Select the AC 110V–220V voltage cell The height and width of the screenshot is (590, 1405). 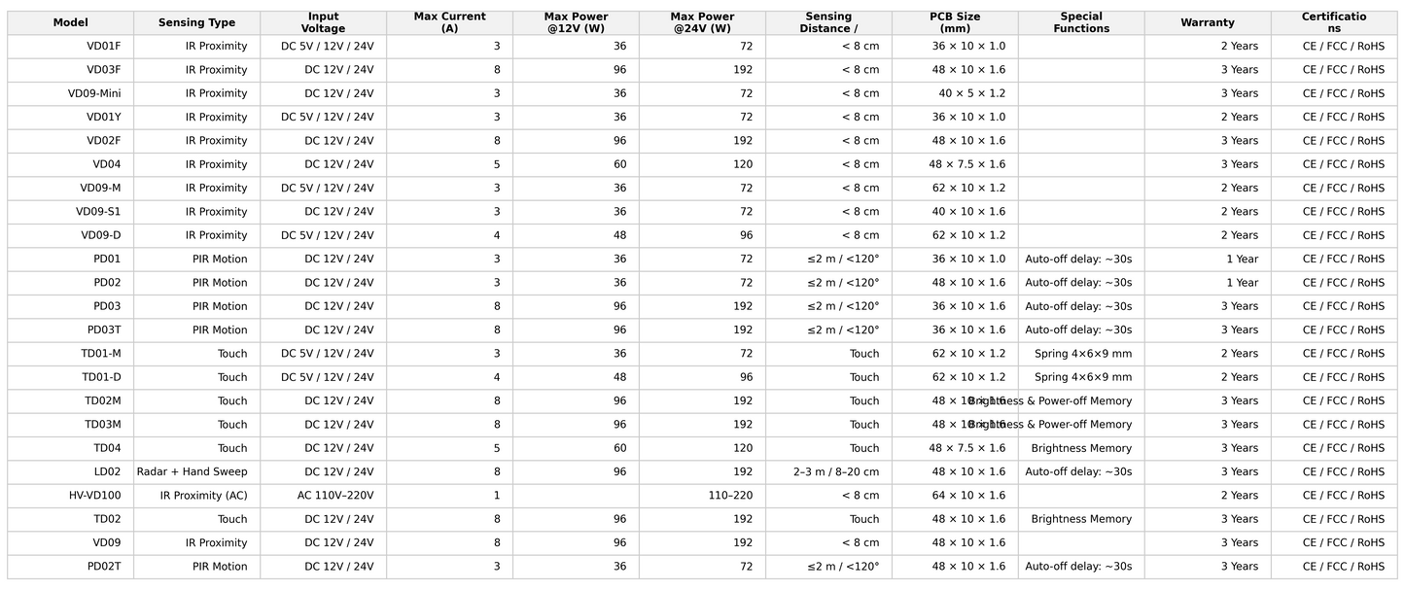(x=335, y=496)
